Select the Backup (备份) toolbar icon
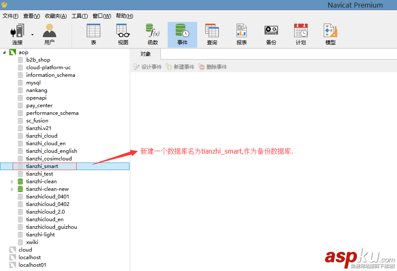397x271 pixels. click(271, 34)
